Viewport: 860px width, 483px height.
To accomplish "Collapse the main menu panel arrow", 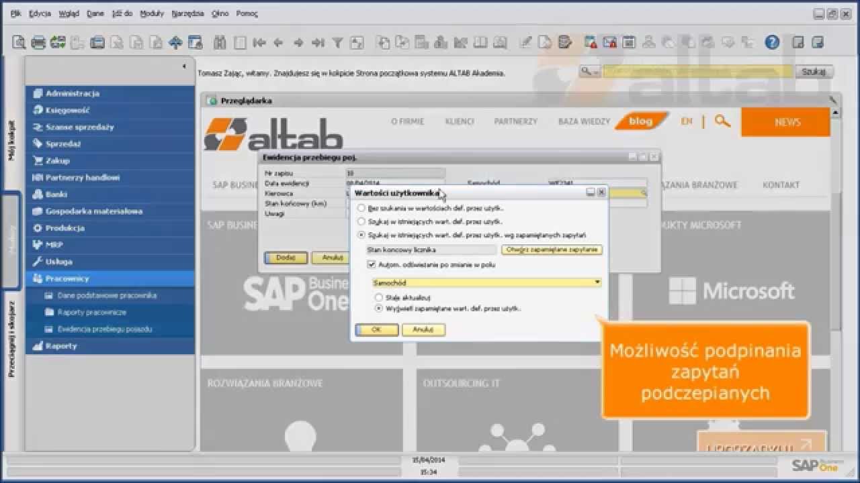I will click(183, 66).
